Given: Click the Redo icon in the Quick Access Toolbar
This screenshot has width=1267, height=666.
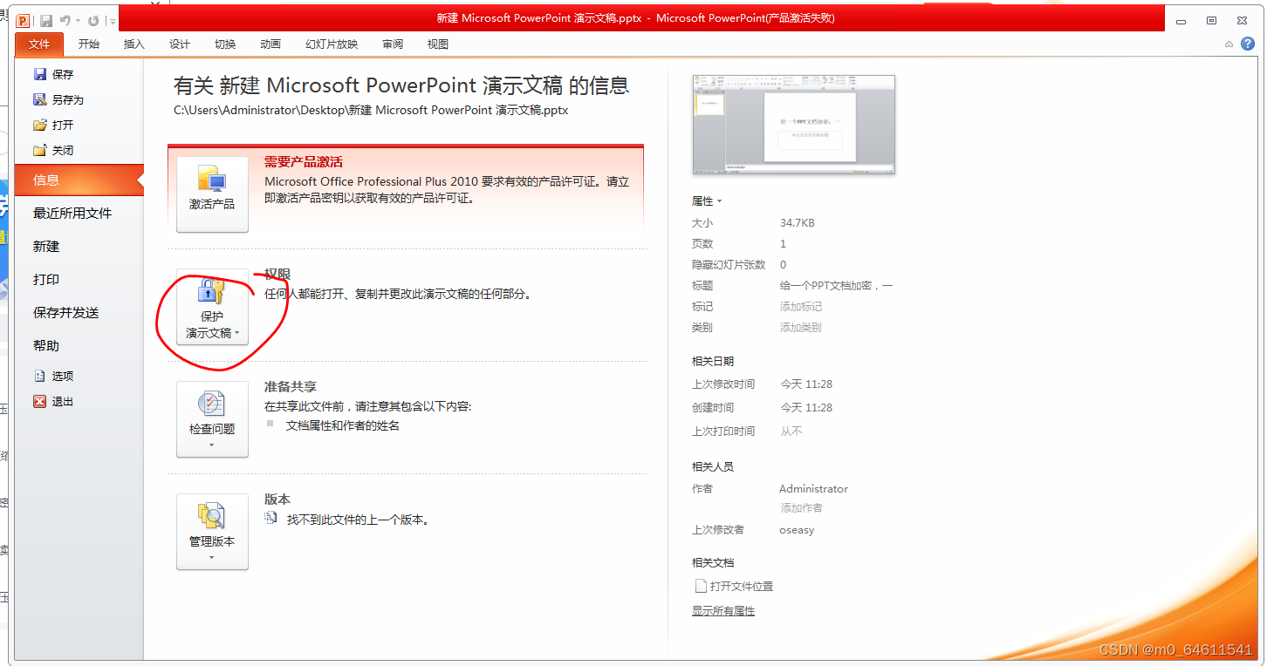Looking at the screenshot, I should [x=93, y=20].
